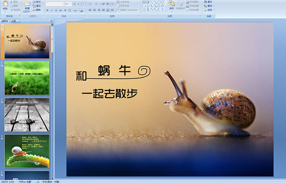Decrease the list indent level

pos(103,4)
